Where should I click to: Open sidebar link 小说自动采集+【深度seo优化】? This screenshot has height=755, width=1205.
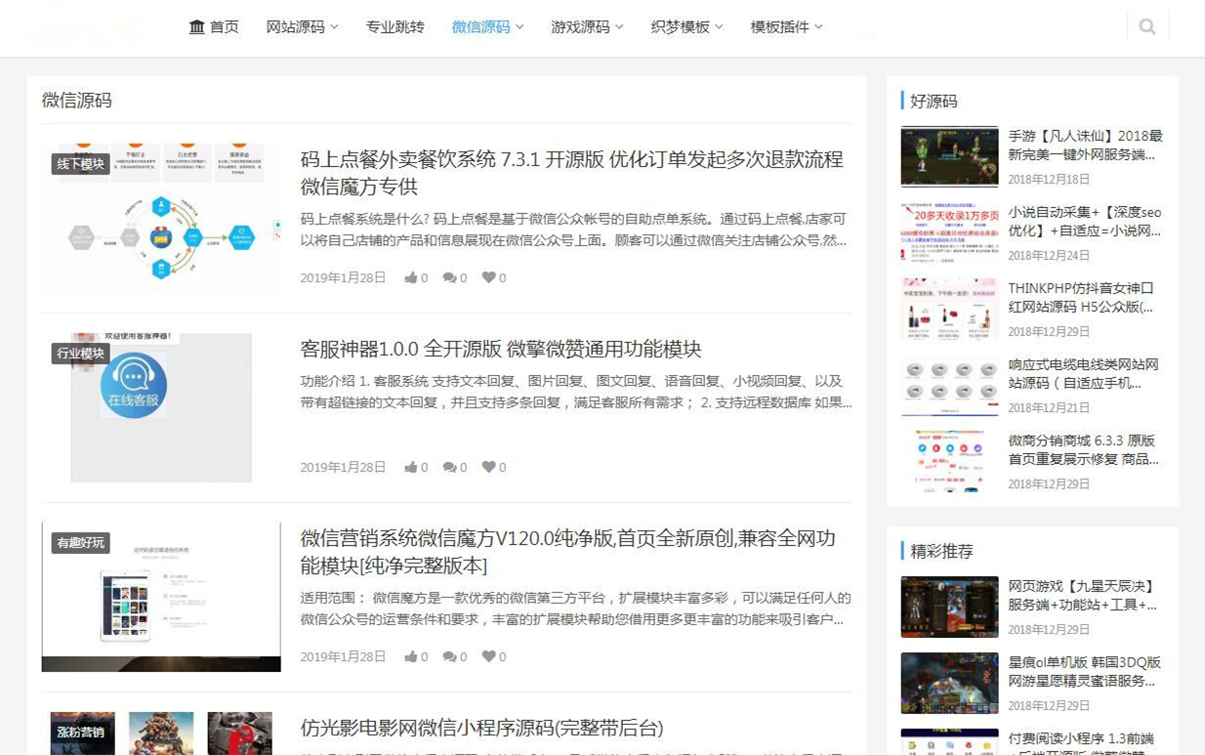[x=1086, y=221]
